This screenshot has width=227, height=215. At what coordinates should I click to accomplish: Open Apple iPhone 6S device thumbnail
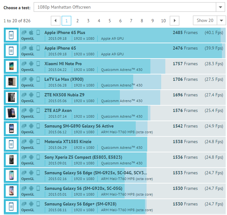pos(11,51)
